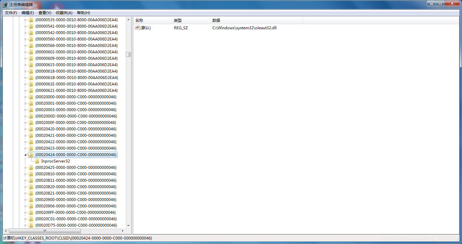Click the tree vertical scrollbar thumb
Image resolution: width=462 pixels, height=244 pixels.
[x=128, y=54]
